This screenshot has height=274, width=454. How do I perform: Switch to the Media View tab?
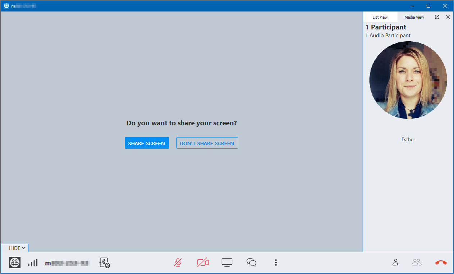pos(414,17)
